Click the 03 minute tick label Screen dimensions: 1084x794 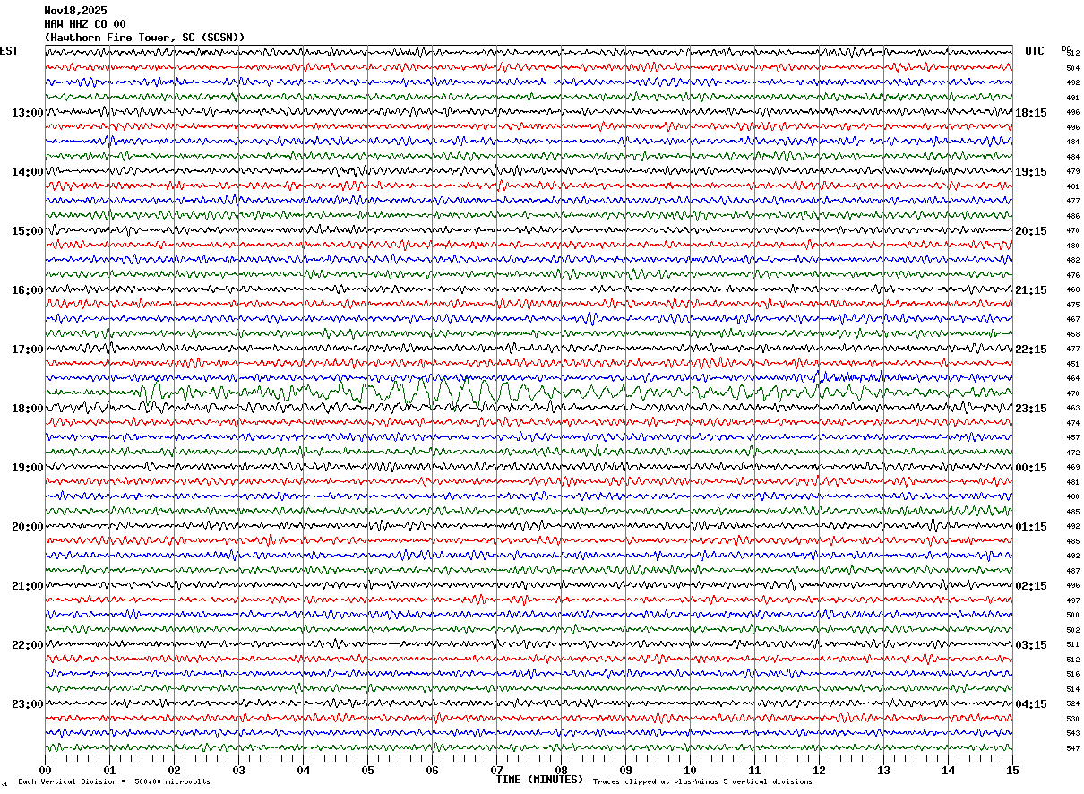[x=238, y=770]
